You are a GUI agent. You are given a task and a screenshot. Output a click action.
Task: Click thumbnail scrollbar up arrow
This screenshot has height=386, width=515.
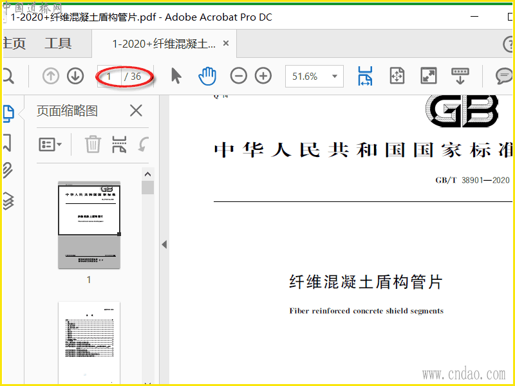point(148,174)
